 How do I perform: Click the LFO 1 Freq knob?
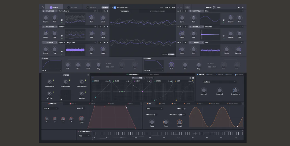[x=166, y=122]
